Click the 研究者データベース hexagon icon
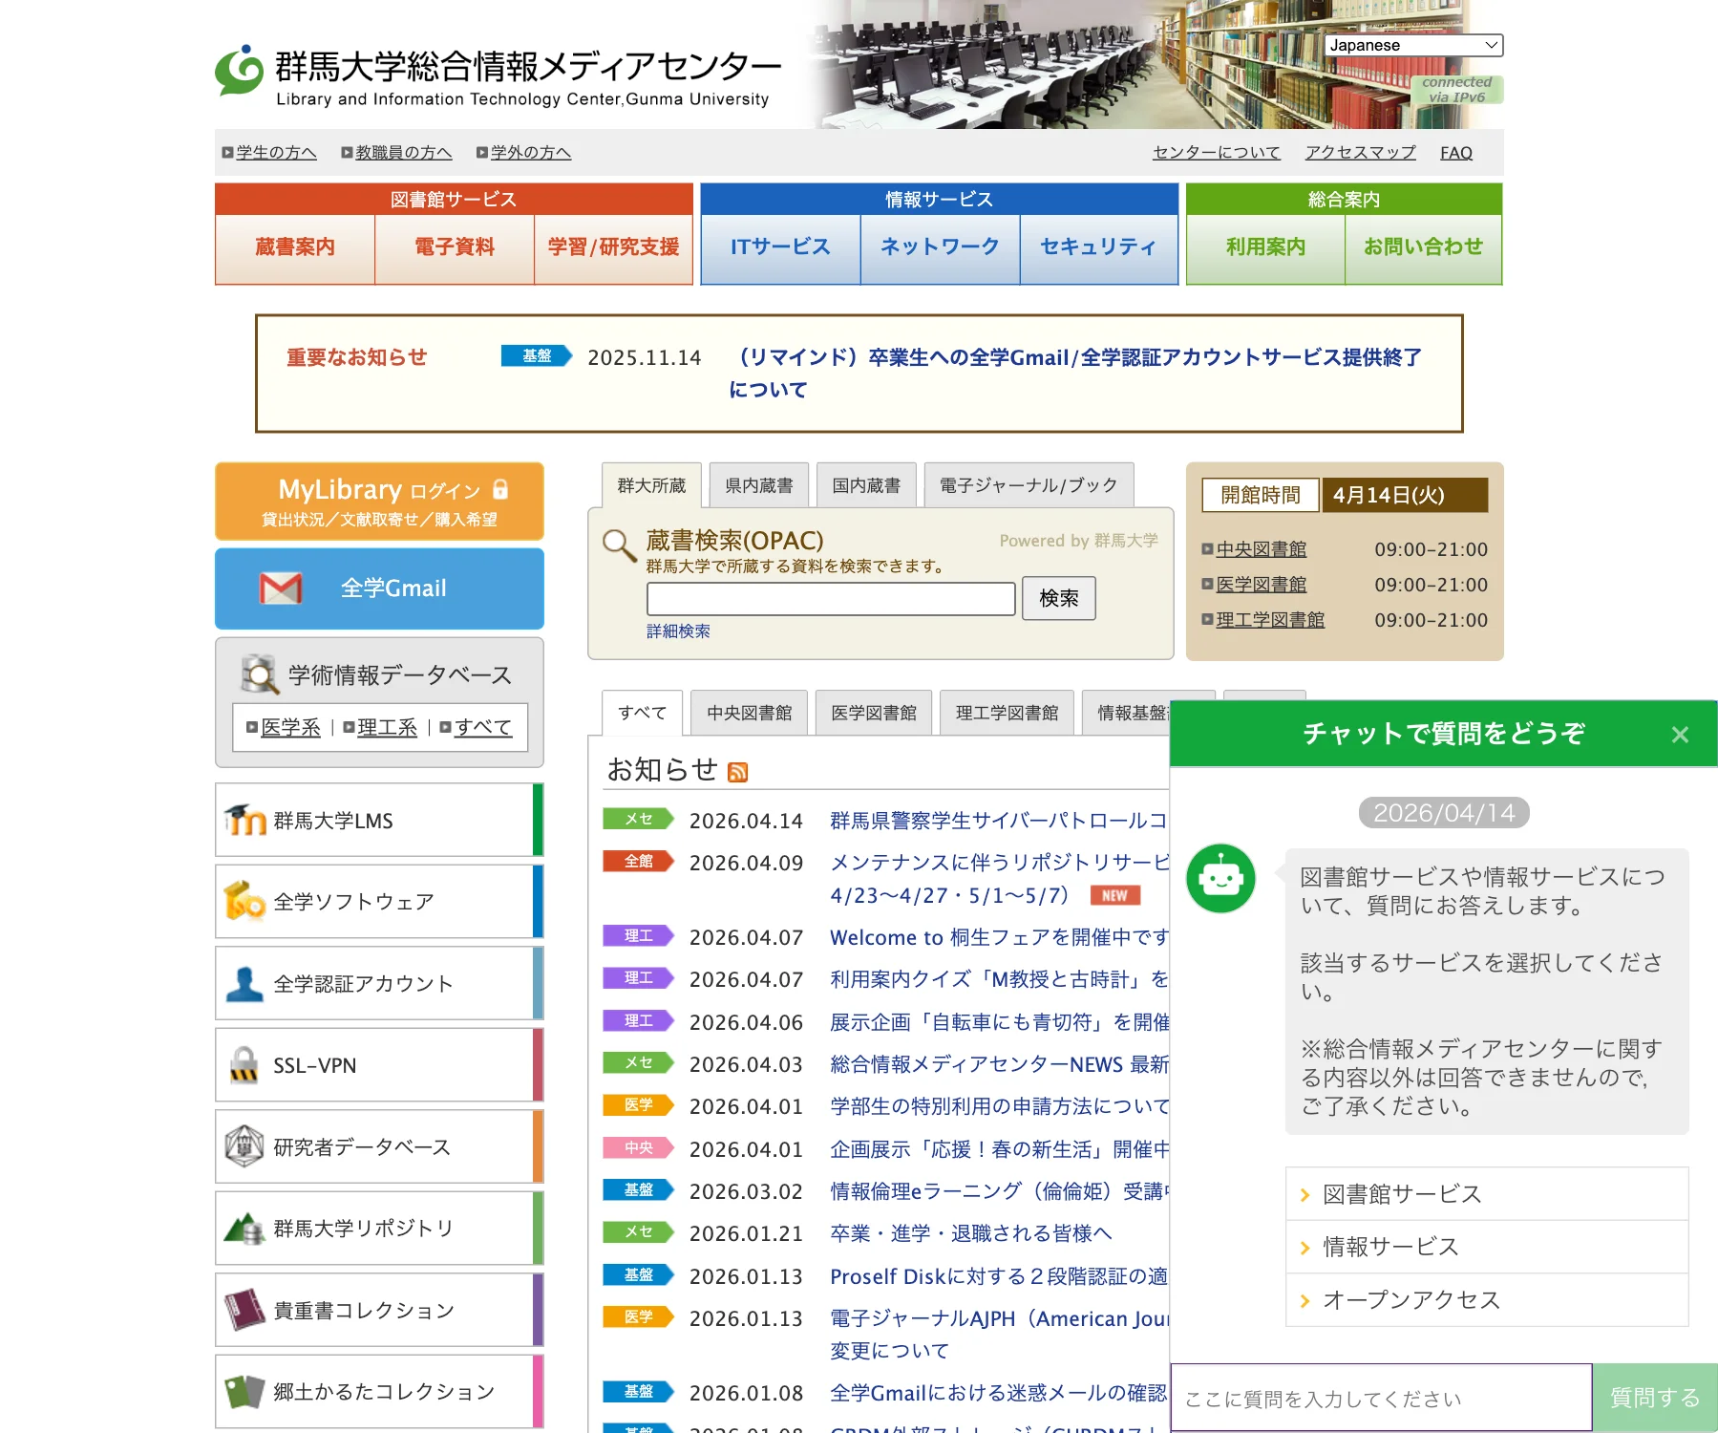Screen dimensions: 1718x1433 tap(244, 1146)
